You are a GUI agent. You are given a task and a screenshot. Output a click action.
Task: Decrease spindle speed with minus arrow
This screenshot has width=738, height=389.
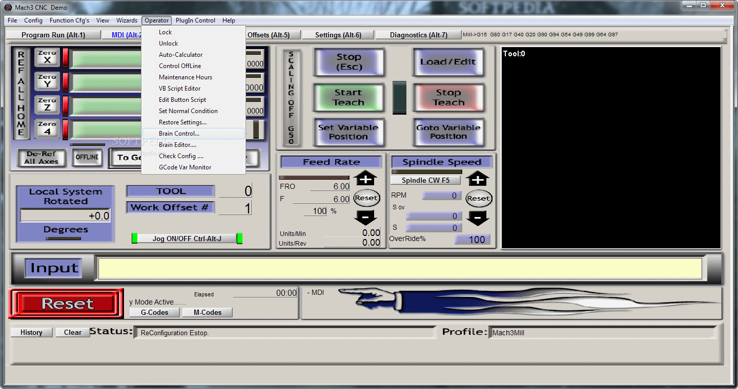coord(478,219)
